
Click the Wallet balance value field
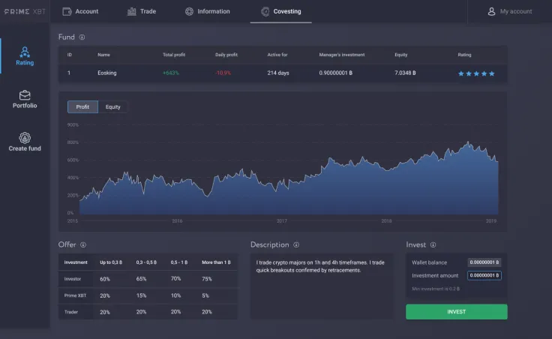pos(484,262)
